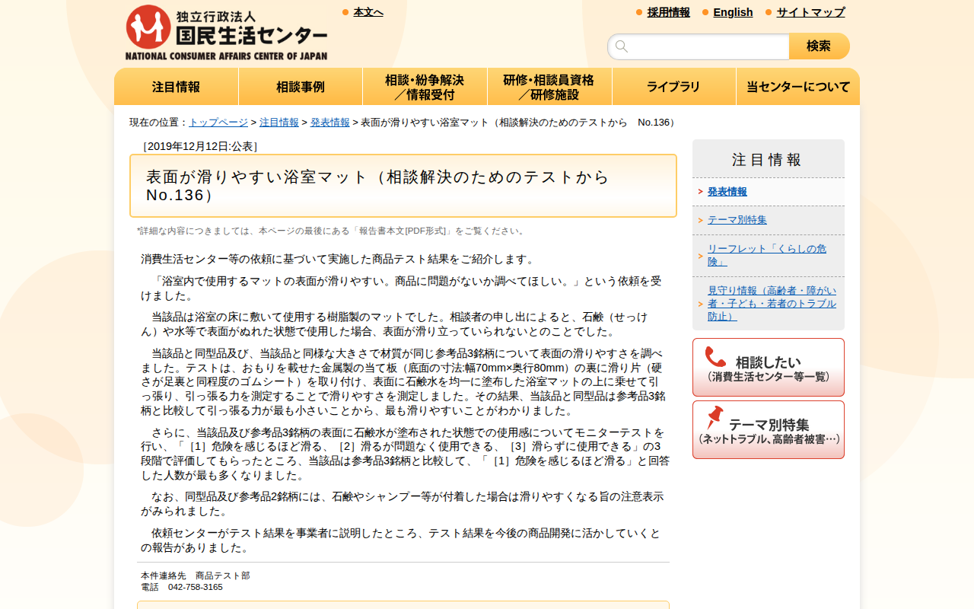Click the arrow next to リーフレット sidebar item

(700, 256)
